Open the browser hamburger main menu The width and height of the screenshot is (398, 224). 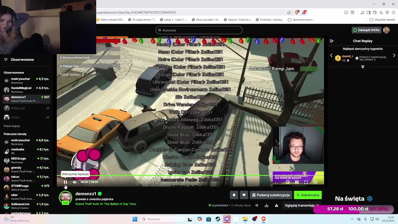pos(393,12)
